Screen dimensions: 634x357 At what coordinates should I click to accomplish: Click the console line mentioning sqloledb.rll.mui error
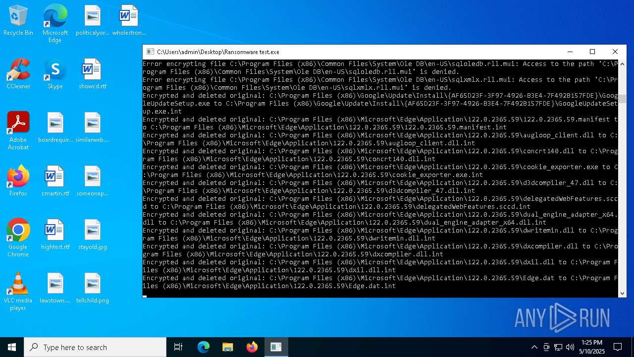click(380, 68)
